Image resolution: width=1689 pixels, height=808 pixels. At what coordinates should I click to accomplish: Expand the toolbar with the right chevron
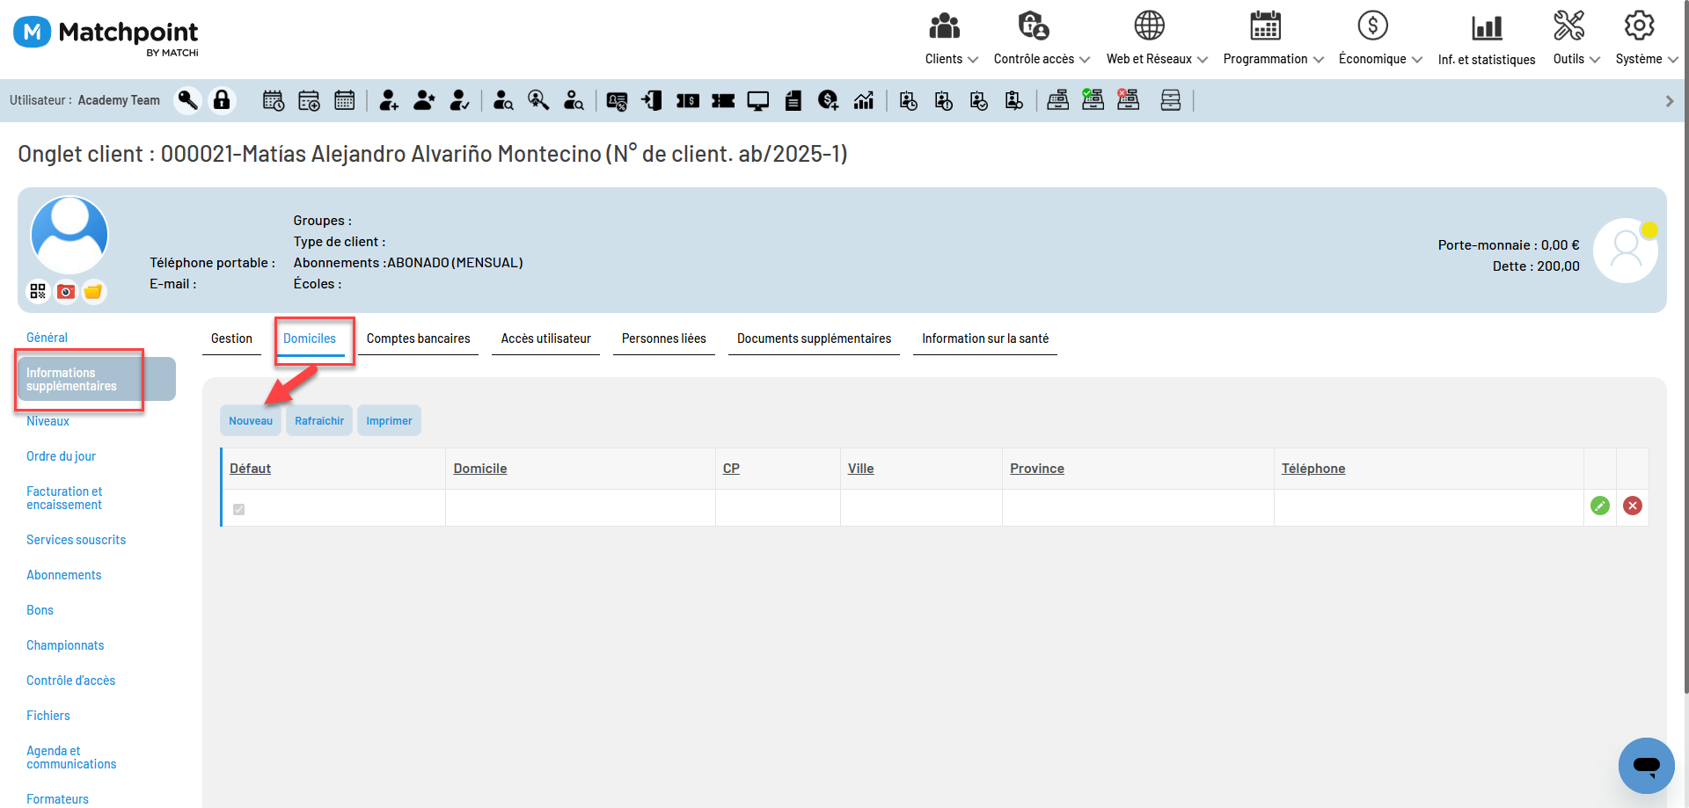[1670, 101]
